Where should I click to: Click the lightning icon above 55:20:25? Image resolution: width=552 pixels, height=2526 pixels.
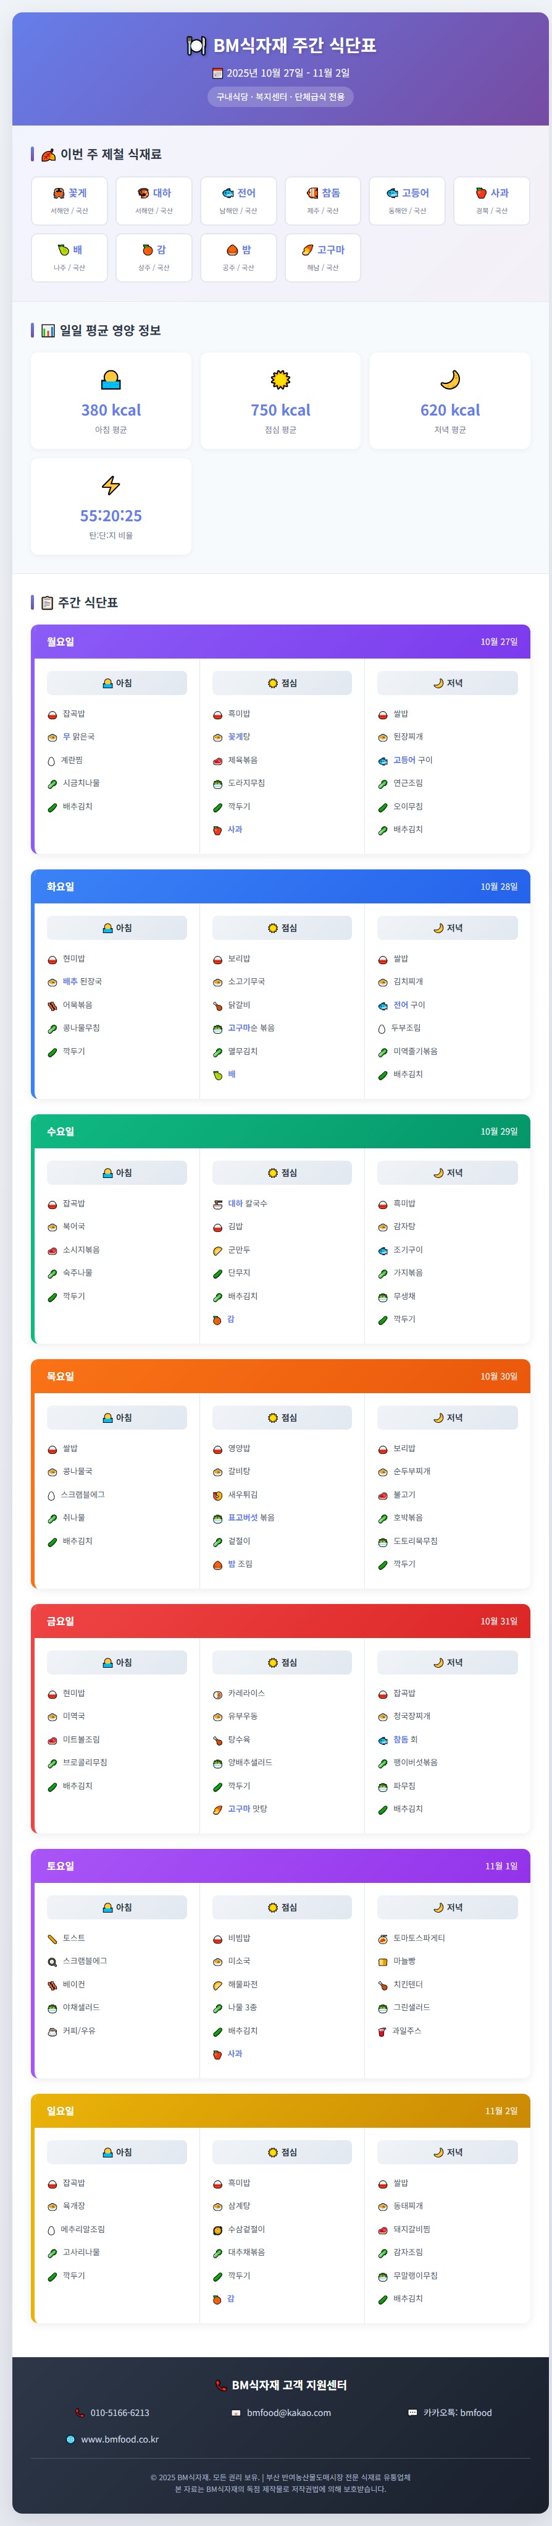[x=111, y=485]
